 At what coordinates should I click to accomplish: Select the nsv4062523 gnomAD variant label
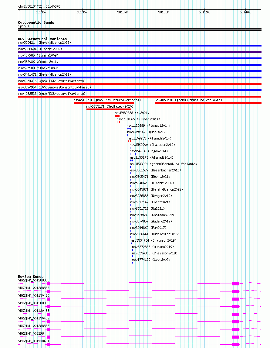[x=52, y=94]
